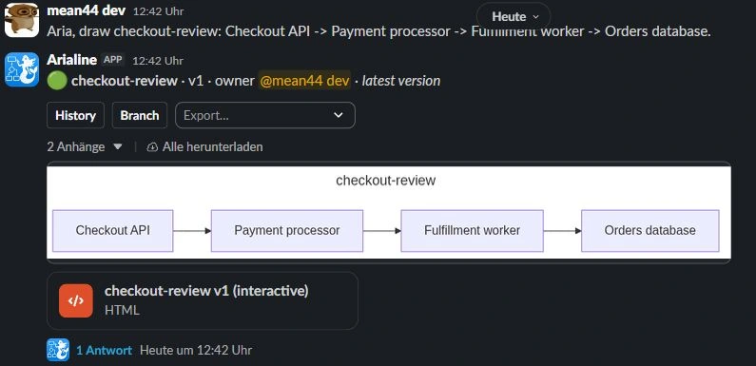The height and width of the screenshot is (366, 756).
Task: Click the green status circle emoji
Action: [57, 81]
